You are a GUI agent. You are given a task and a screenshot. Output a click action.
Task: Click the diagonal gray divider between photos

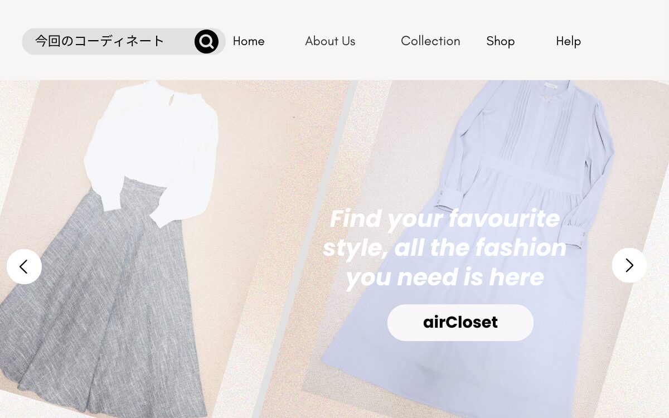[306, 249]
